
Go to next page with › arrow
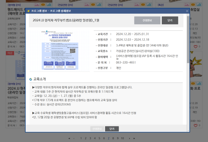pos(129,138)
